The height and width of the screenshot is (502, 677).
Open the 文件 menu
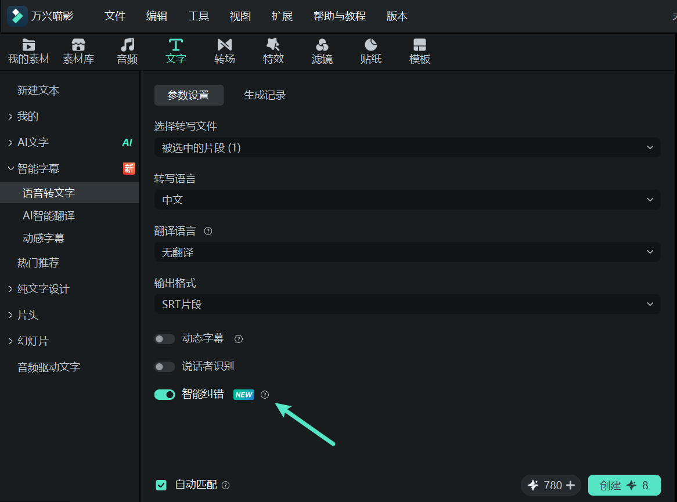pos(115,16)
